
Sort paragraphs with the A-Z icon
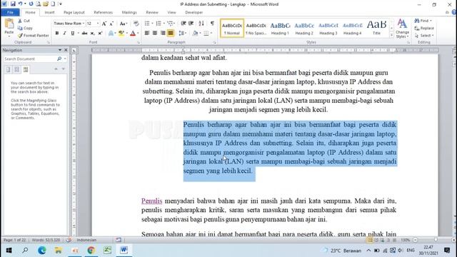201,24
